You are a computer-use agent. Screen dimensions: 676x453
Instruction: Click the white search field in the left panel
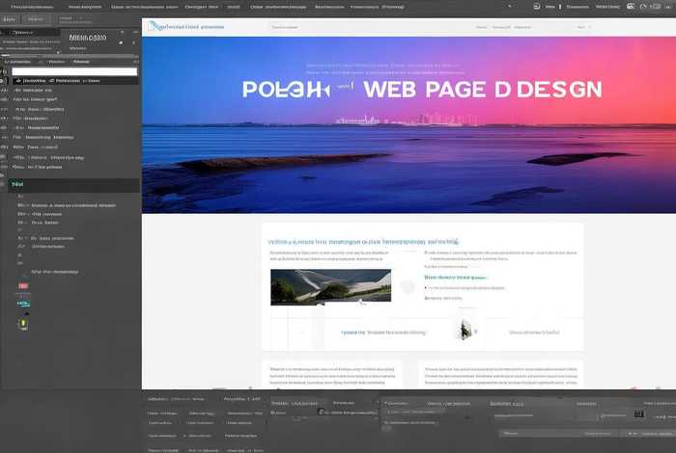[x=73, y=70]
